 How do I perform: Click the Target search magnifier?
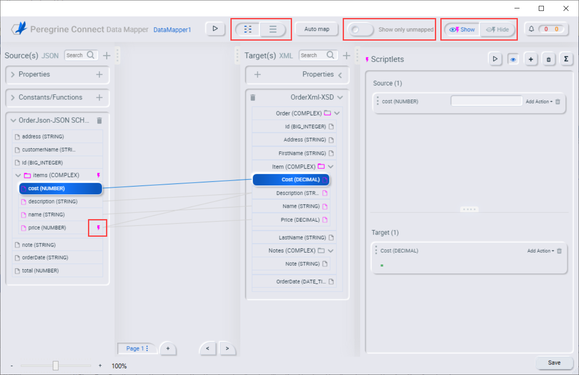331,55
